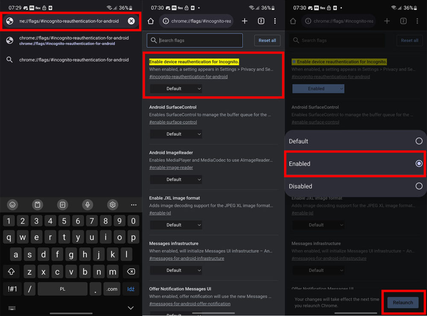
Task: Open Default dropdown for Enable JXL image format
Action: click(176, 225)
